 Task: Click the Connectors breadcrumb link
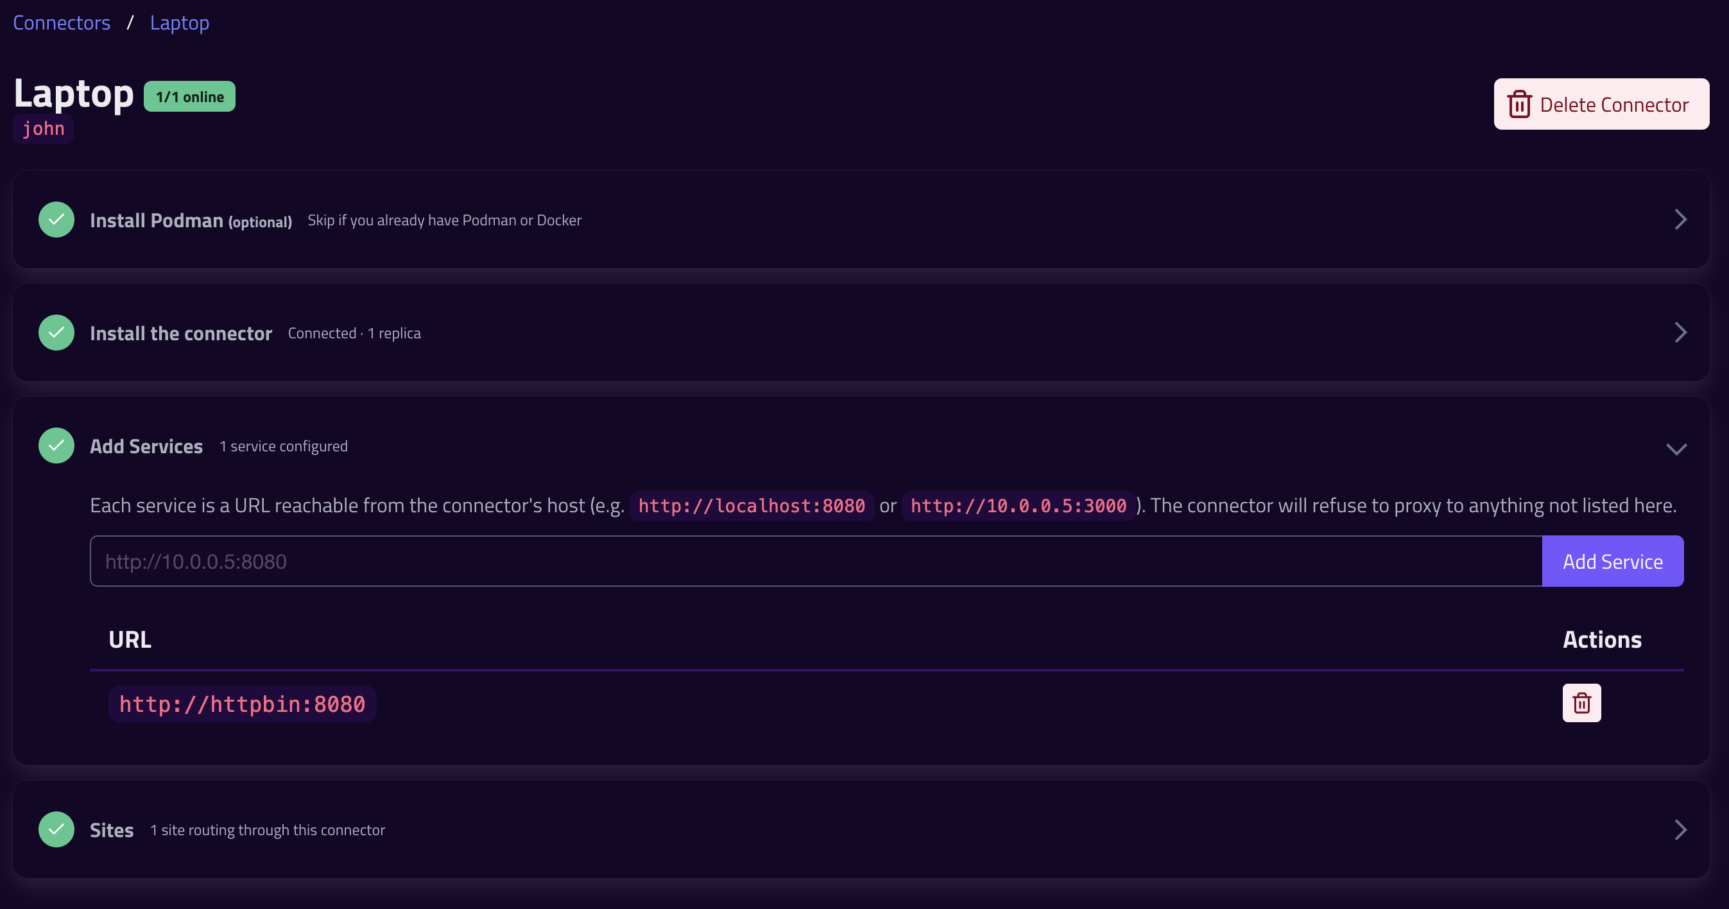click(62, 23)
